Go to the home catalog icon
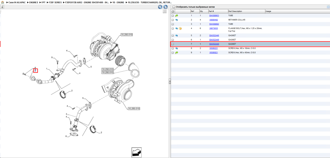 pyautogui.click(x=3, y=2)
